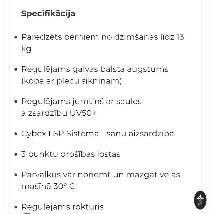Click the bullet before 'Paredzēts bērniem'
The image size is (211, 214).
[16, 37]
